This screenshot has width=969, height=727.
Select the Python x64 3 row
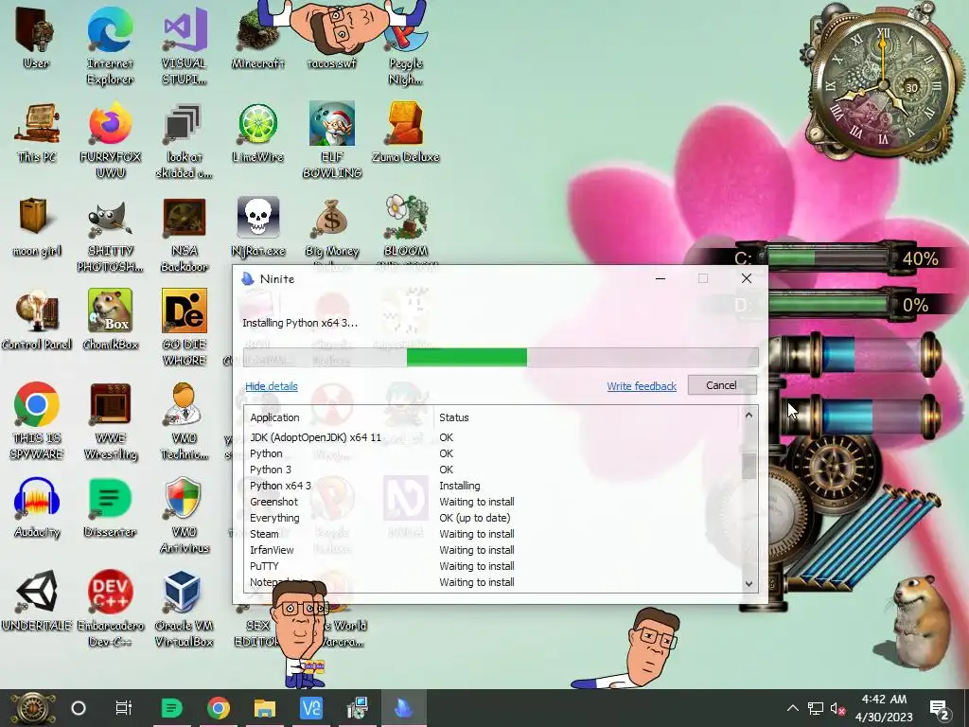coord(493,486)
